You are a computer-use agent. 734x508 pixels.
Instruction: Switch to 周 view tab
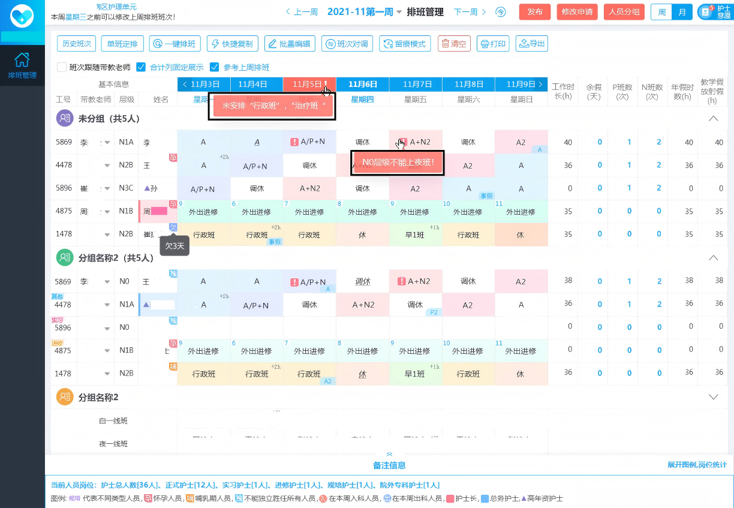click(661, 12)
